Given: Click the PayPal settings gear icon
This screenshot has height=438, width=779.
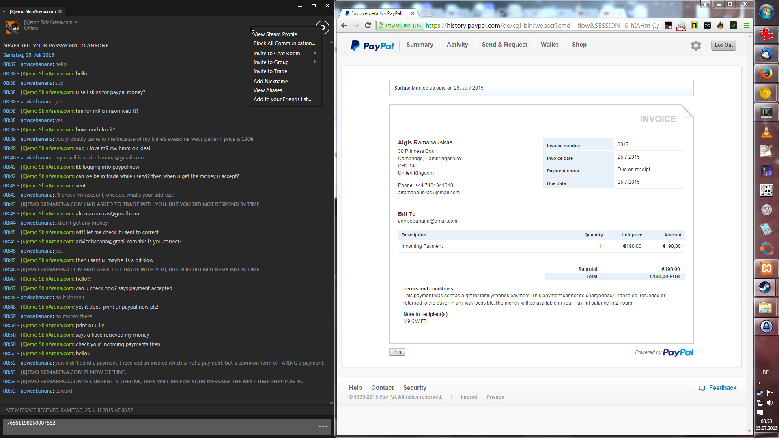Looking at the screenshot, I should 696,45.
